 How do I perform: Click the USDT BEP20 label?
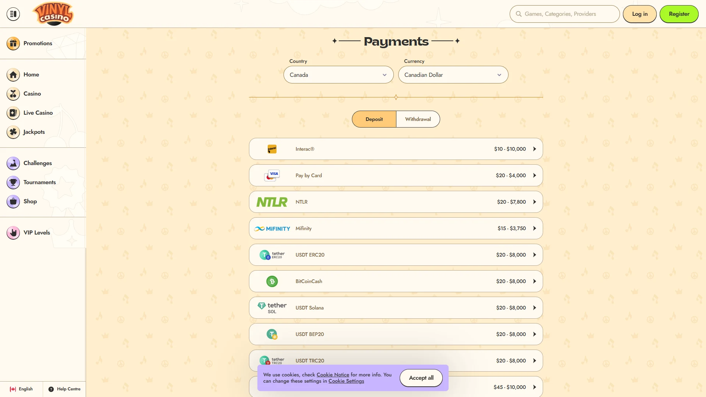click(310, 334)
